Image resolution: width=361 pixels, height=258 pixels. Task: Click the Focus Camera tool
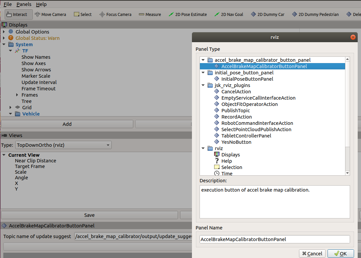pyautogui.click(x=115, y=14)
